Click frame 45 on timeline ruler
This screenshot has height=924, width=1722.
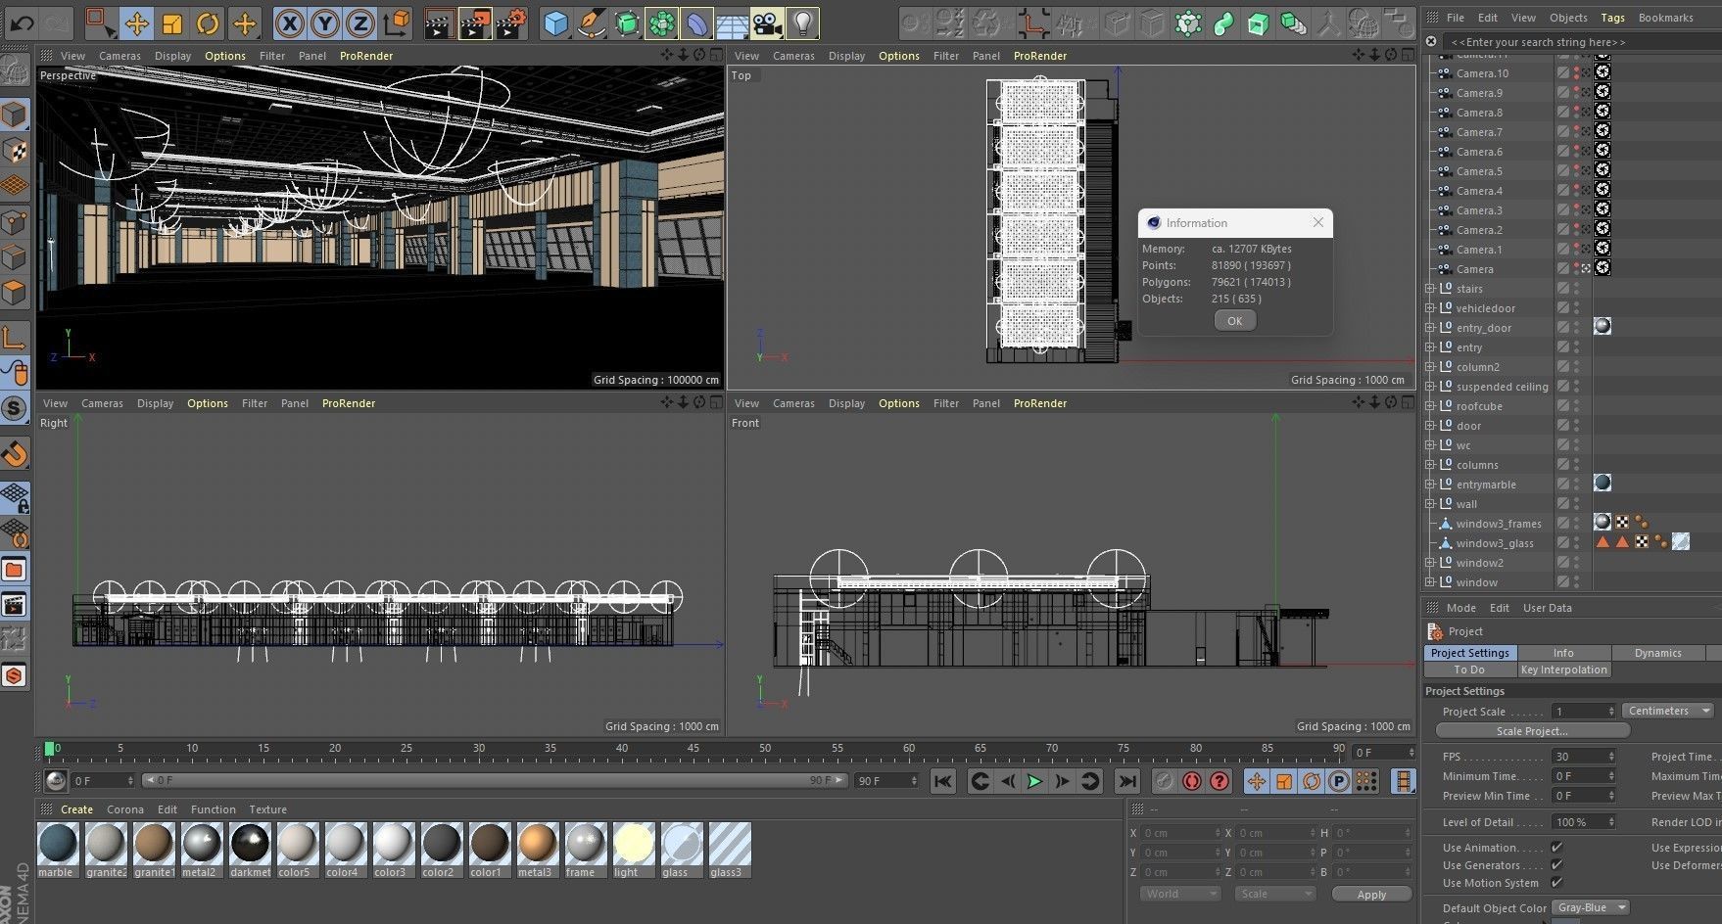pyautogui.click(x=694, y=749)
